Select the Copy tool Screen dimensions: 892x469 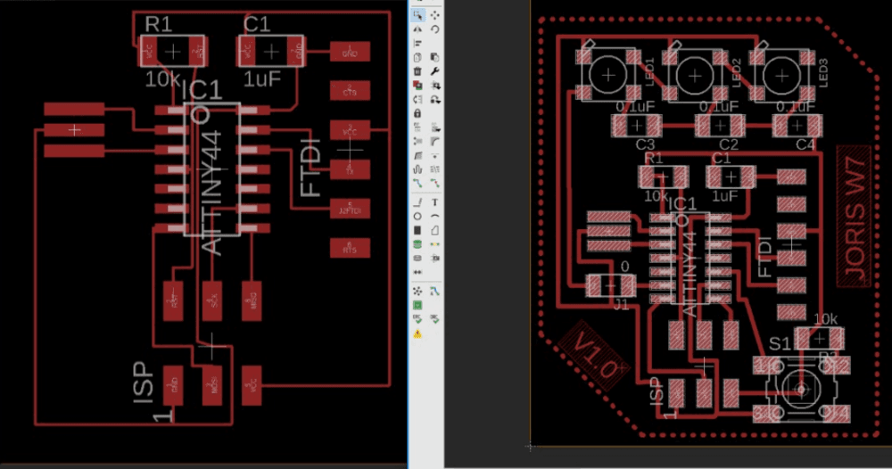[x=417, y=57]
